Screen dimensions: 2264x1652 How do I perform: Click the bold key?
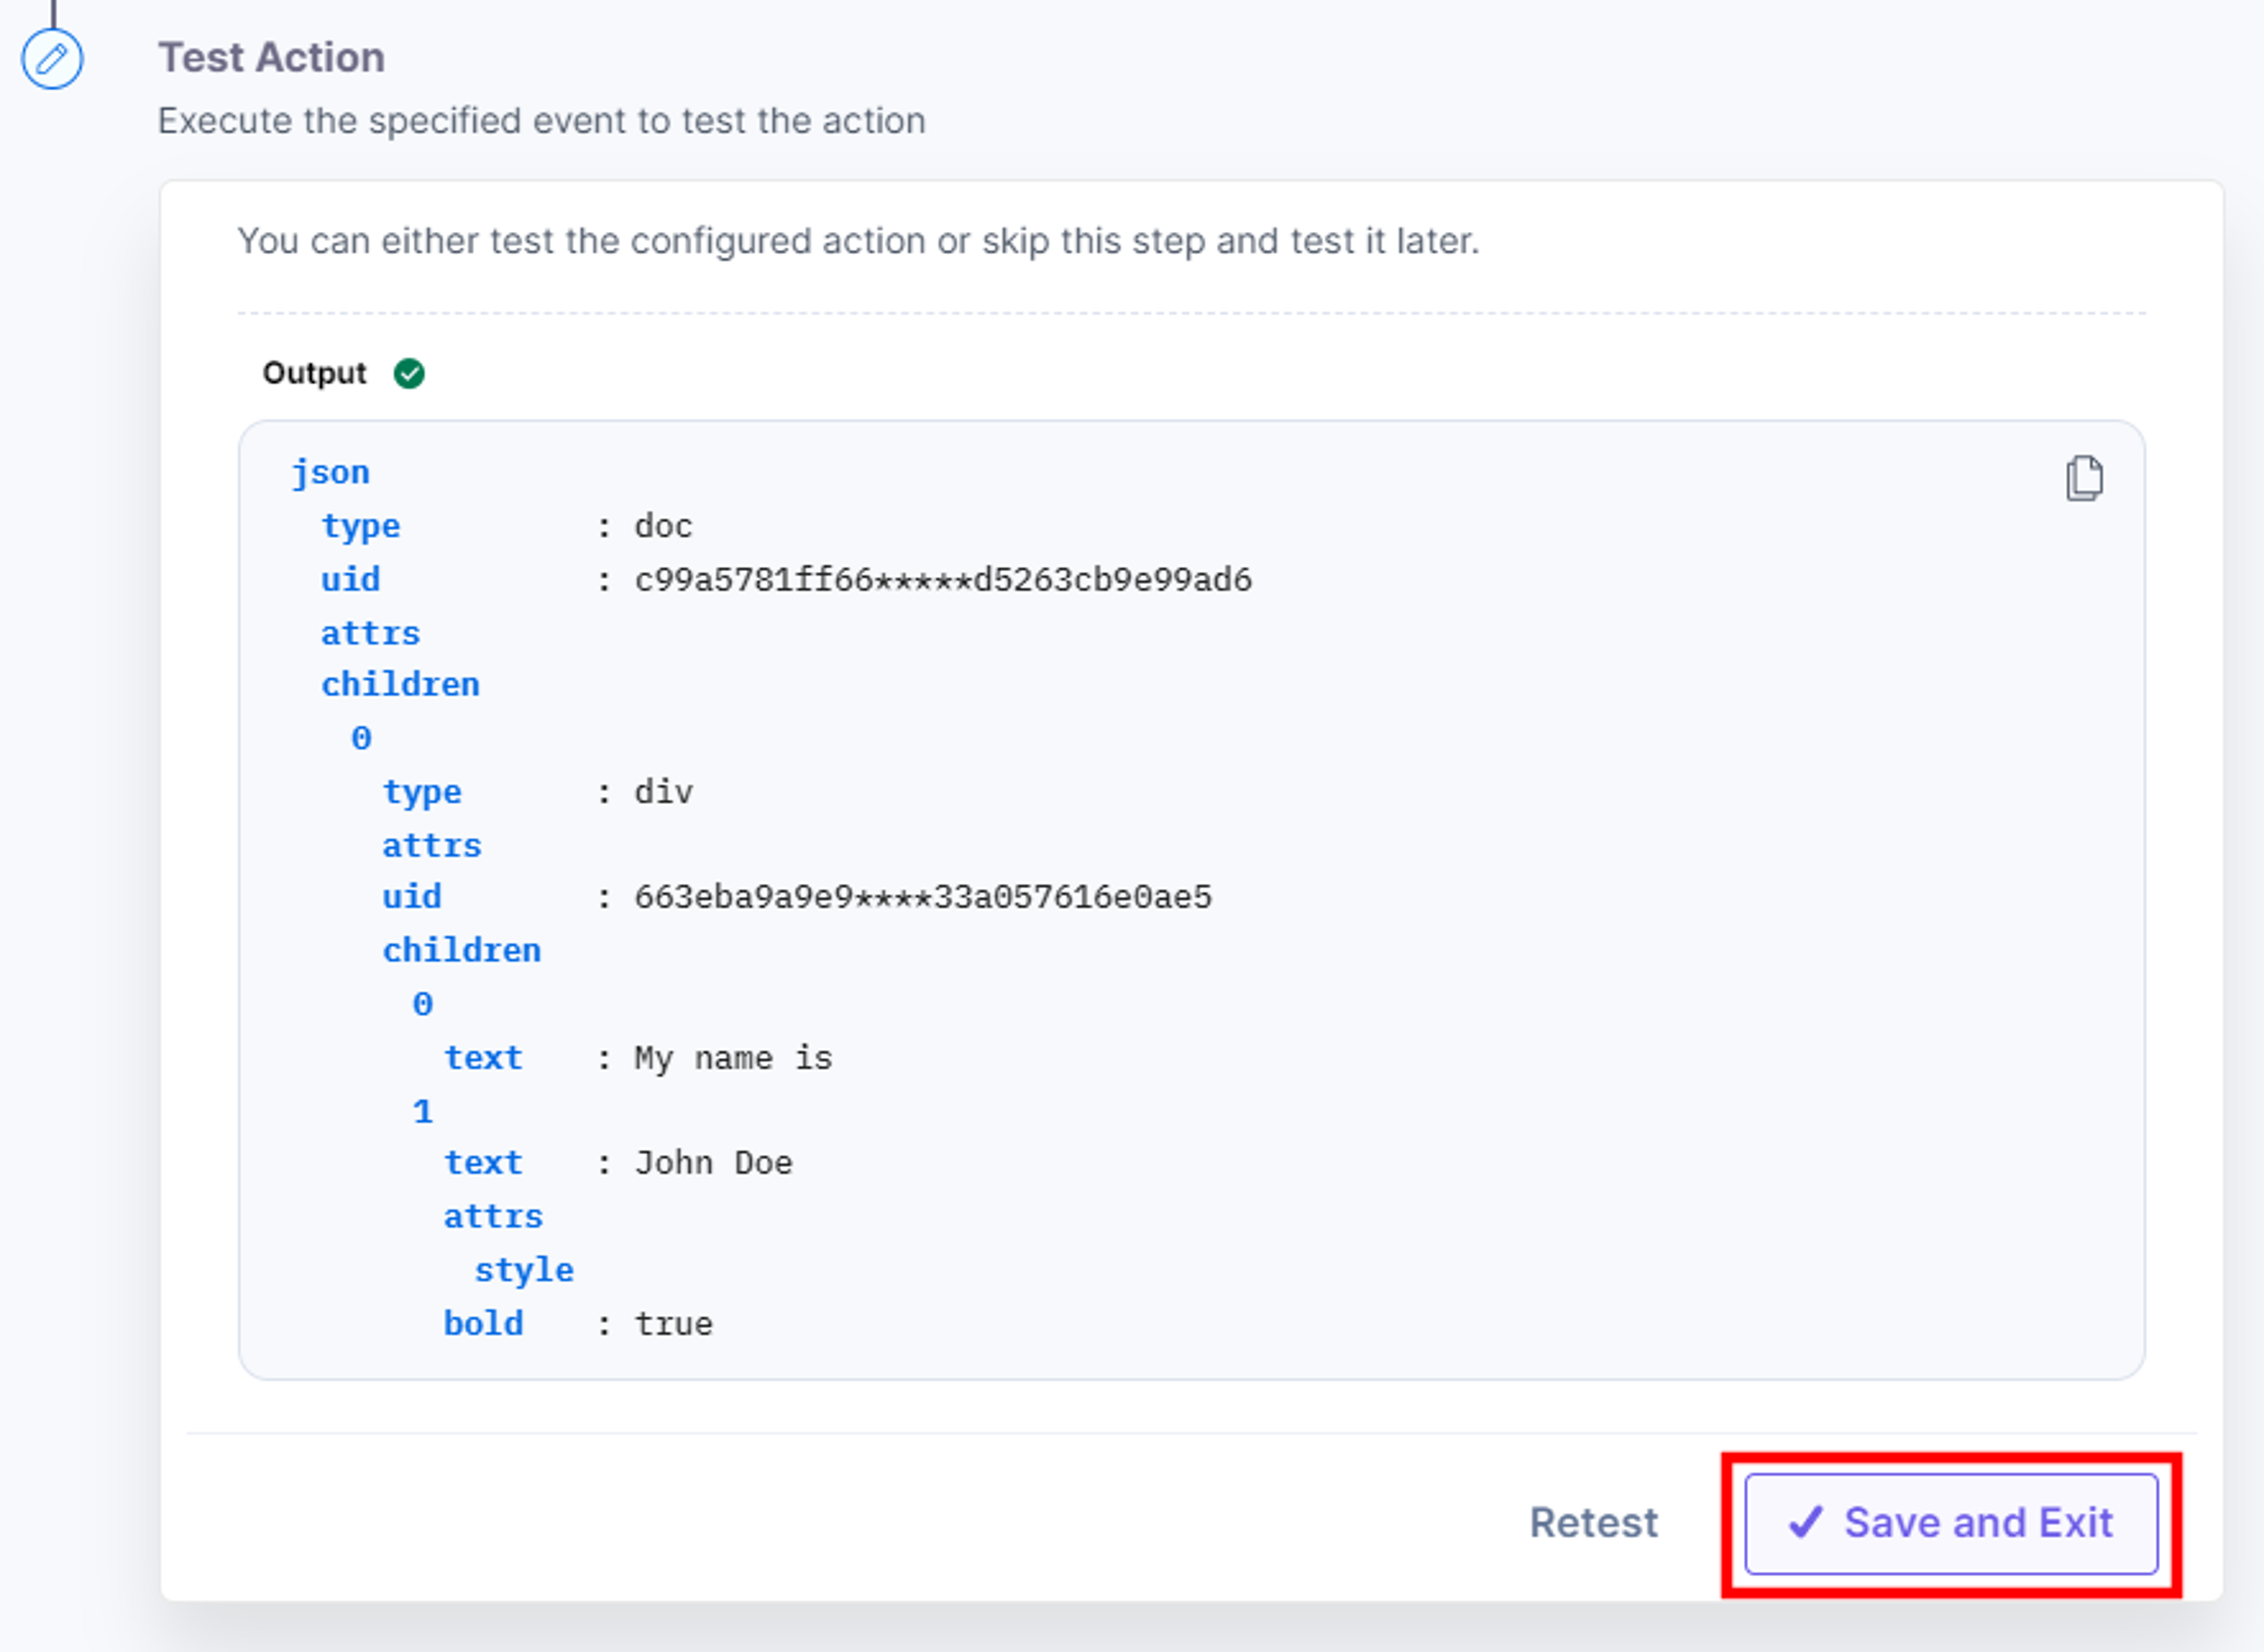[x=483, y=1324]
